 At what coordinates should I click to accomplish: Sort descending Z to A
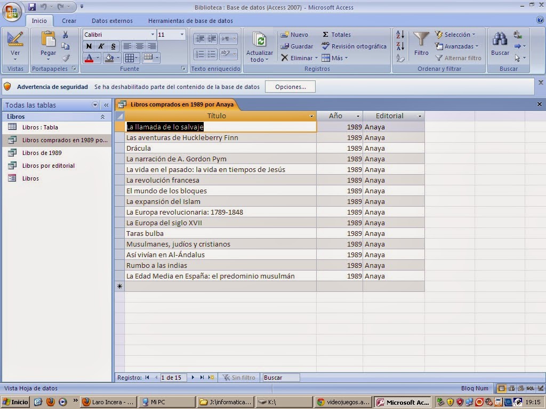click(400, 46)
